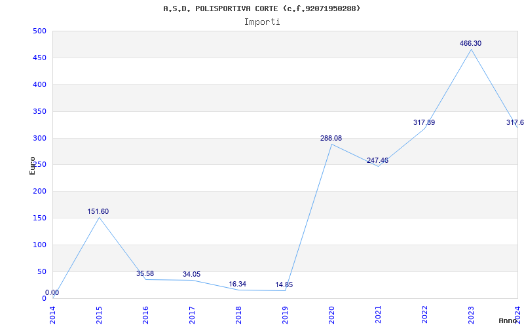Image resolution: width=524 pixels, height=327 pixels.
Task: Click the 2021 x-axis year label
Action: [x=378, y=315]
